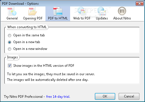Click the Web to PDF globe icon
Screen dimensions: 145x102
click(82, 11)
